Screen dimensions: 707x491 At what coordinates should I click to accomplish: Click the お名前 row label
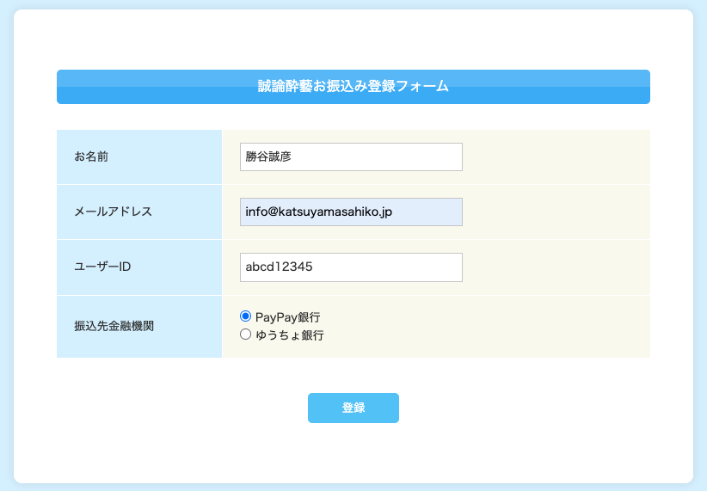click(x=91, y=157)
